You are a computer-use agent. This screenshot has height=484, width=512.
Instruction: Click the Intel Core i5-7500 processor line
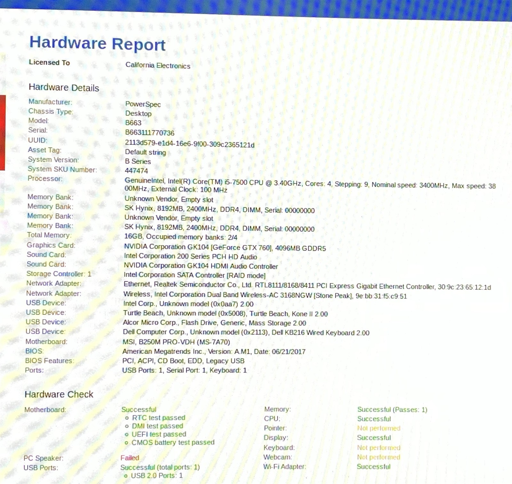coord(310,185)
